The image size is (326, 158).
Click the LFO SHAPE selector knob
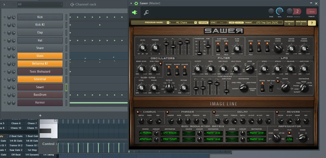(285, 88)
